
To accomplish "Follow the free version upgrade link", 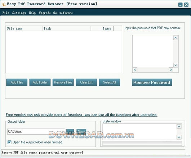I will coord(81,115).
